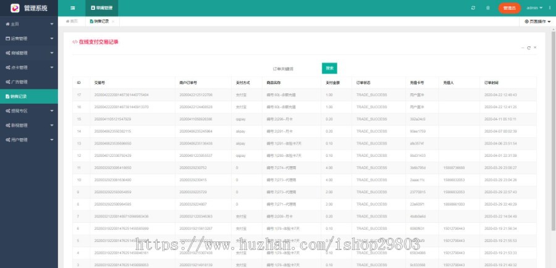The height and width of the screenshot is (268, 556).
Task: Open the vertical dots menu in header
Action: coord(549,8)
